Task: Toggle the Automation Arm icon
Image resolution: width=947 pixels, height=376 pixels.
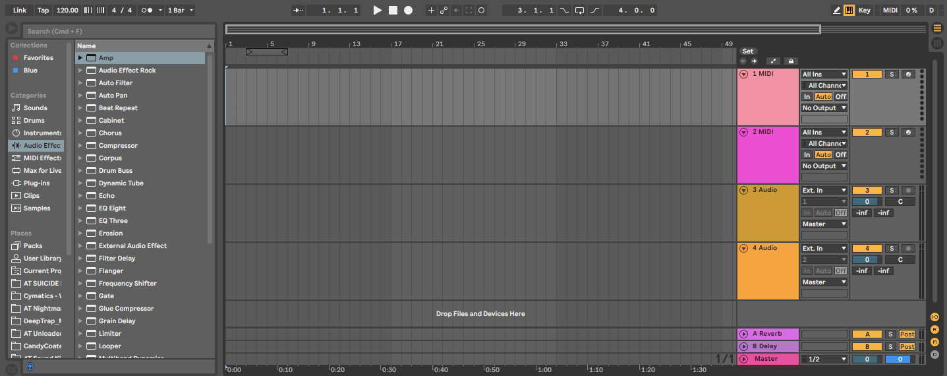Action: click(x=444, y=10)
